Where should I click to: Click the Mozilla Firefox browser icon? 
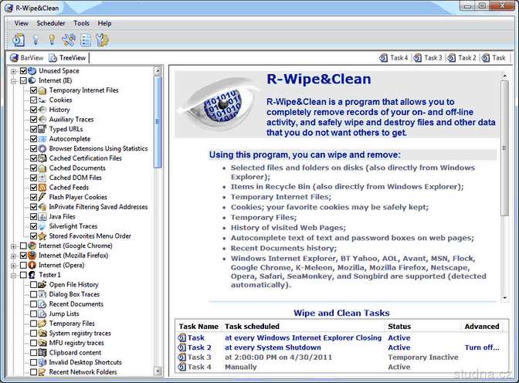[x=32, y=255]
